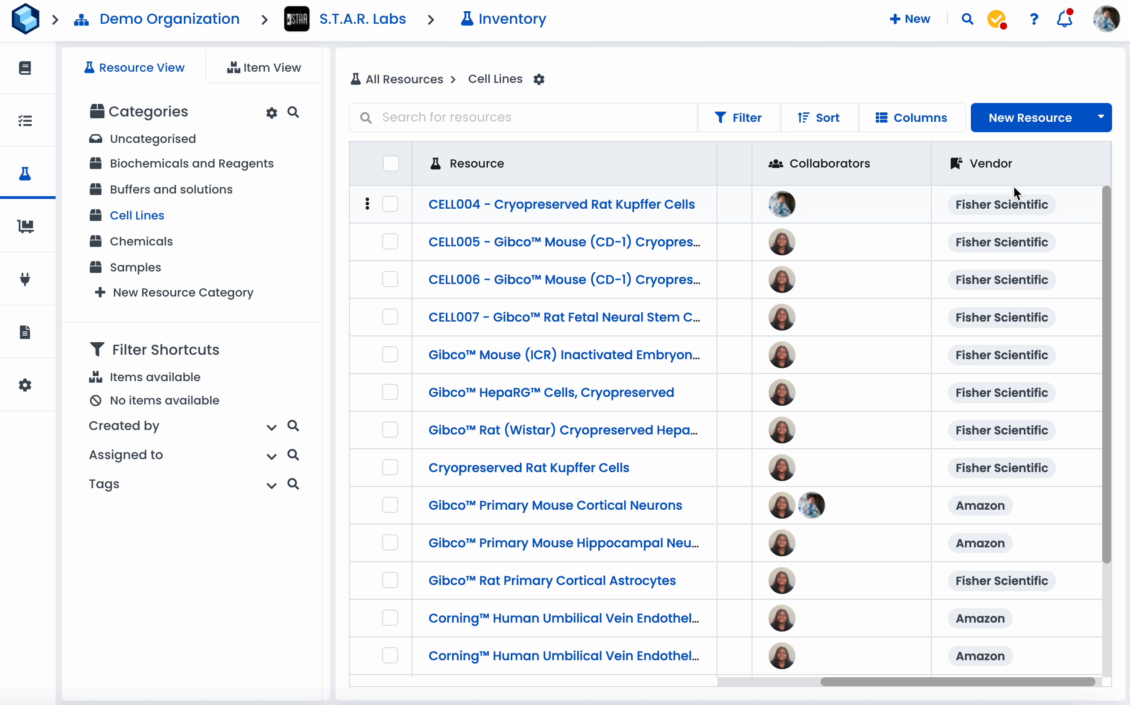This screenshot has width=1130, height=705.
Task: Check the CELL005 row checkbox
Action: pos(390,241)
